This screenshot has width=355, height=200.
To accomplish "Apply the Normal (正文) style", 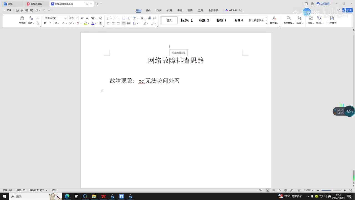I will click(x=169, y=20).
